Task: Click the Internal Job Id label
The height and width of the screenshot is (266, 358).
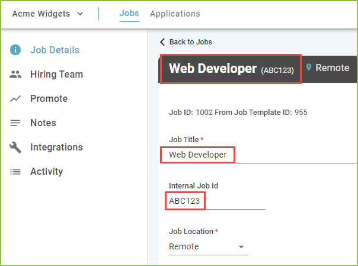Action: pyautogui.click(x=193, y=185)
